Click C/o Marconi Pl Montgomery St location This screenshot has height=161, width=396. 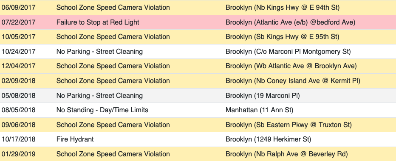coord(288,51)
